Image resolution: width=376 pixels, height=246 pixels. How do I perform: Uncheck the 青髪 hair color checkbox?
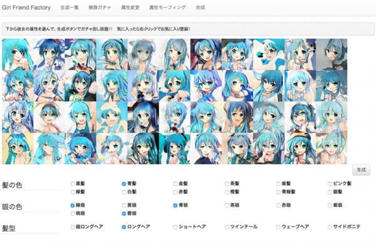tap(123, 184)
